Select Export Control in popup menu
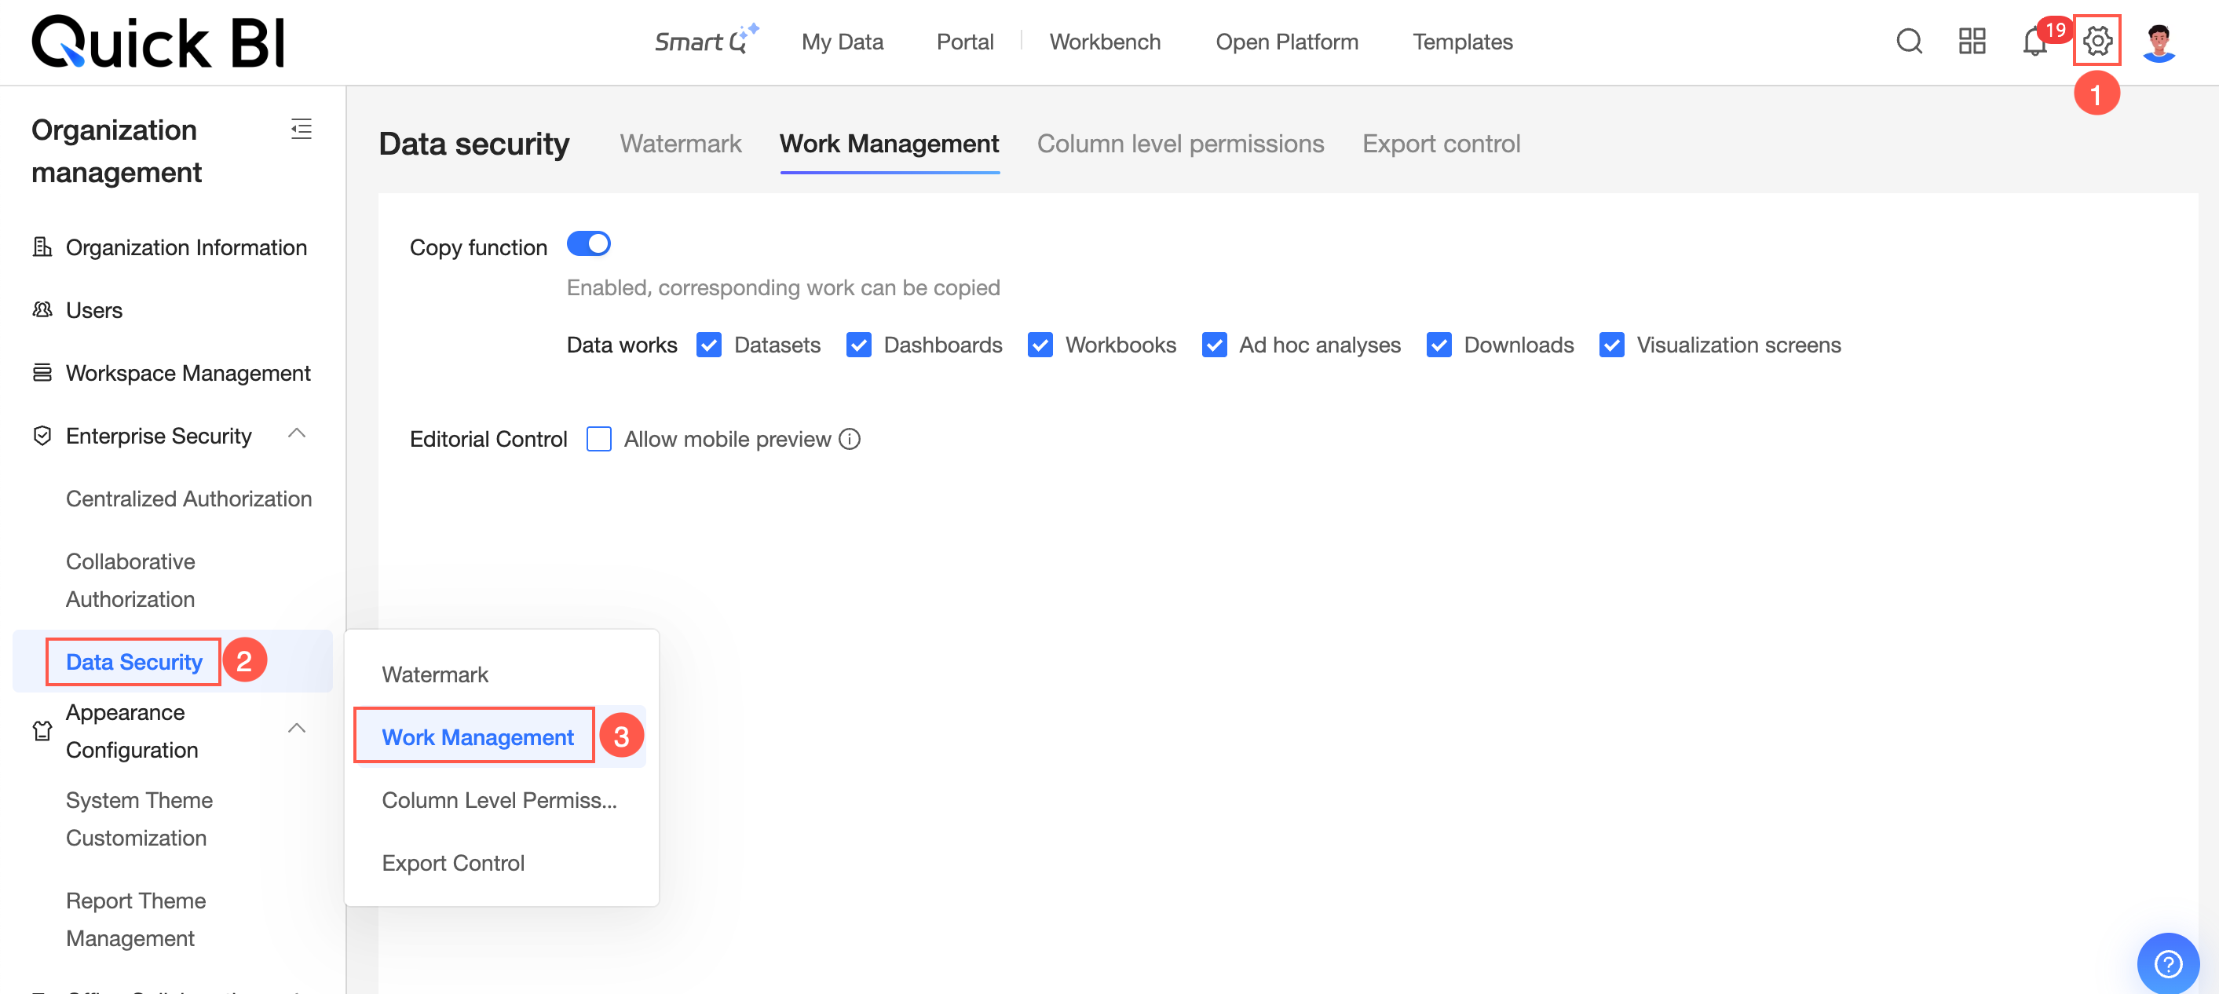This screenshot has width=2219, height=994. coord(453,863)
